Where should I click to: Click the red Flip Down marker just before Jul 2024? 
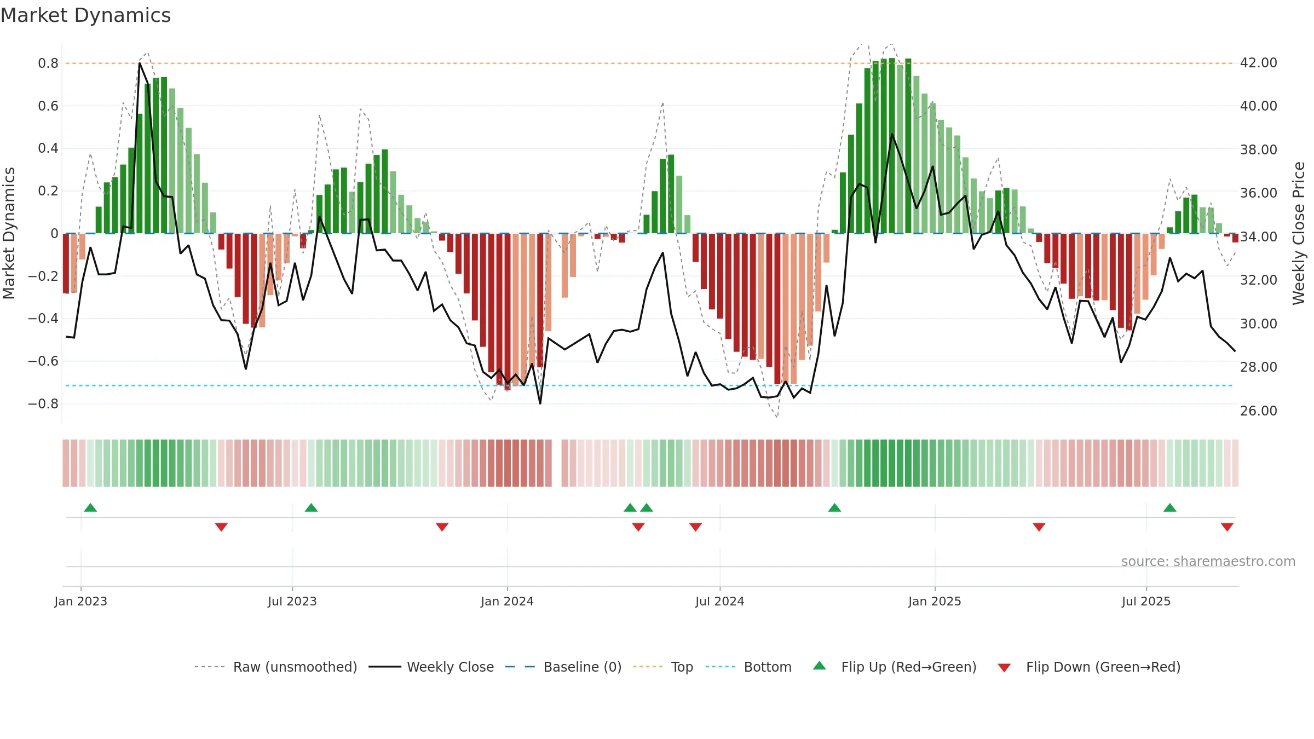pos(695,527)
